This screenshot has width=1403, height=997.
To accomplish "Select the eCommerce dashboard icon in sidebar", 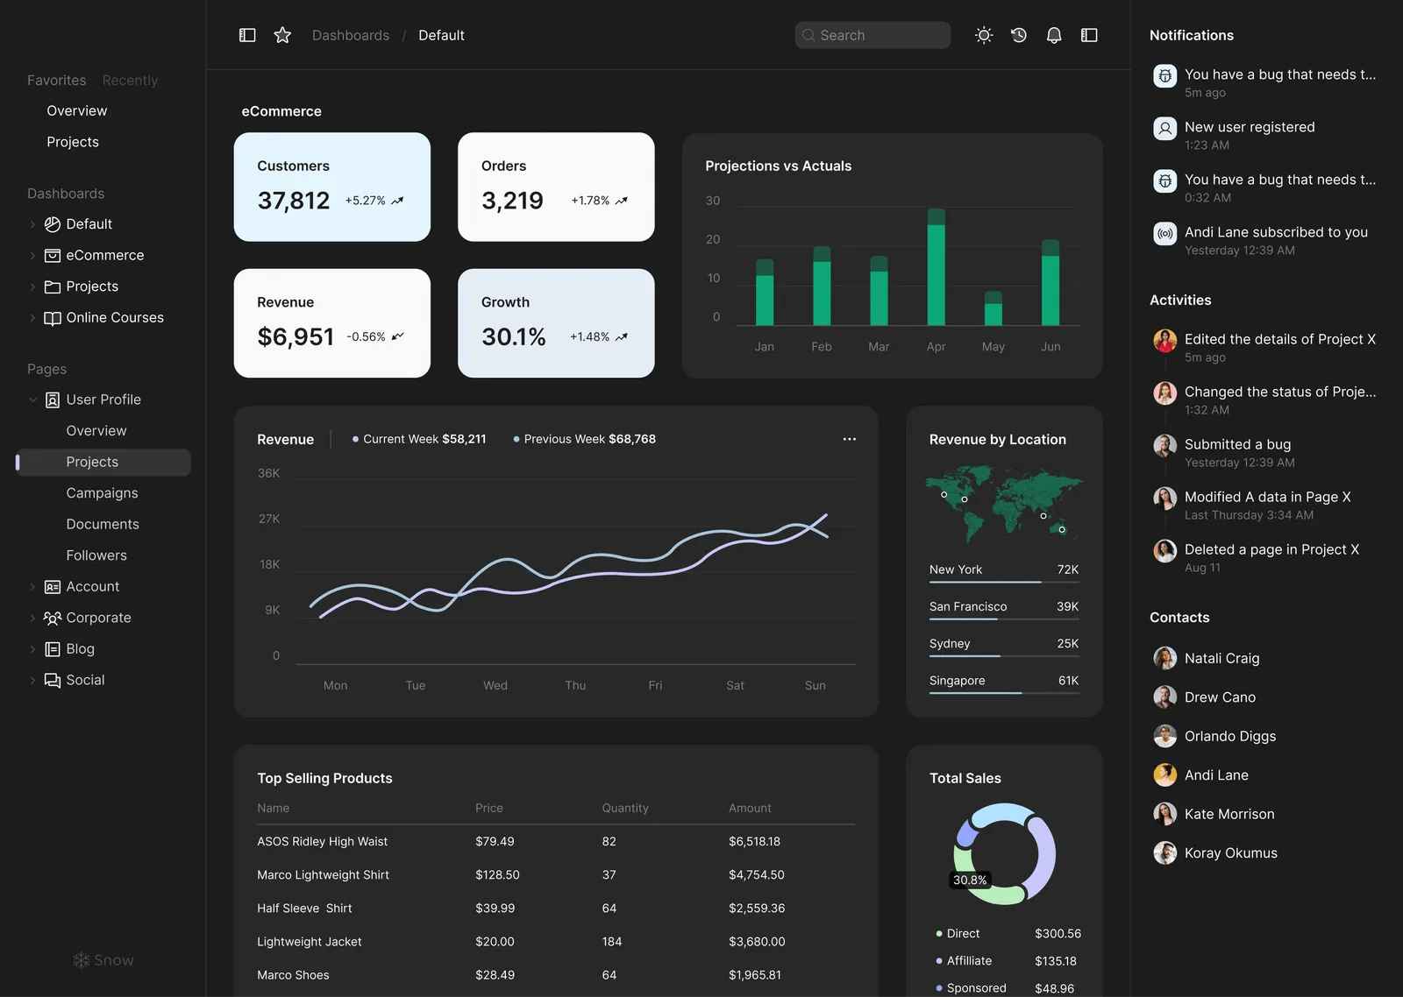I will click(x=53, y=255).
